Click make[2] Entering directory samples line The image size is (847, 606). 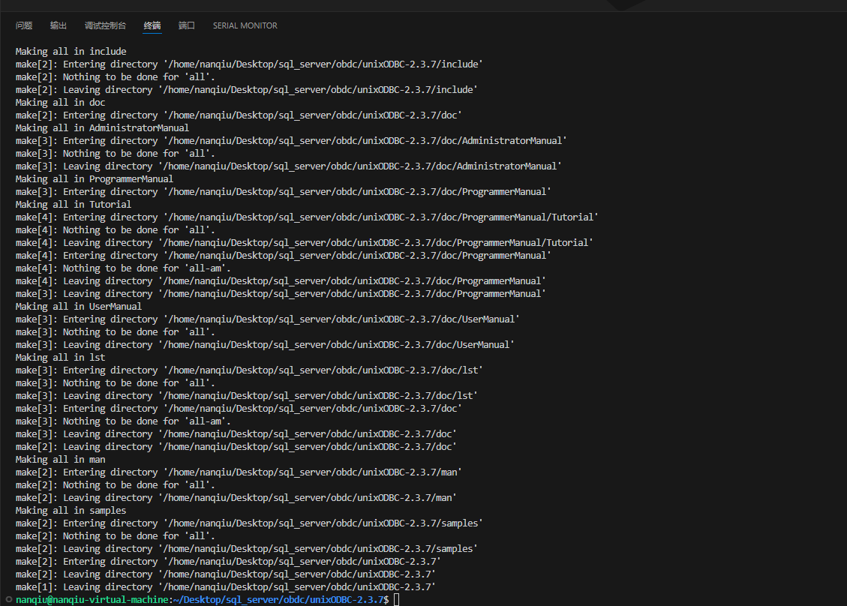tap(249, 523)
